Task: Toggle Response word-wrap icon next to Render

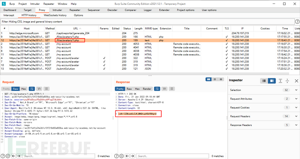Action: 157,89
